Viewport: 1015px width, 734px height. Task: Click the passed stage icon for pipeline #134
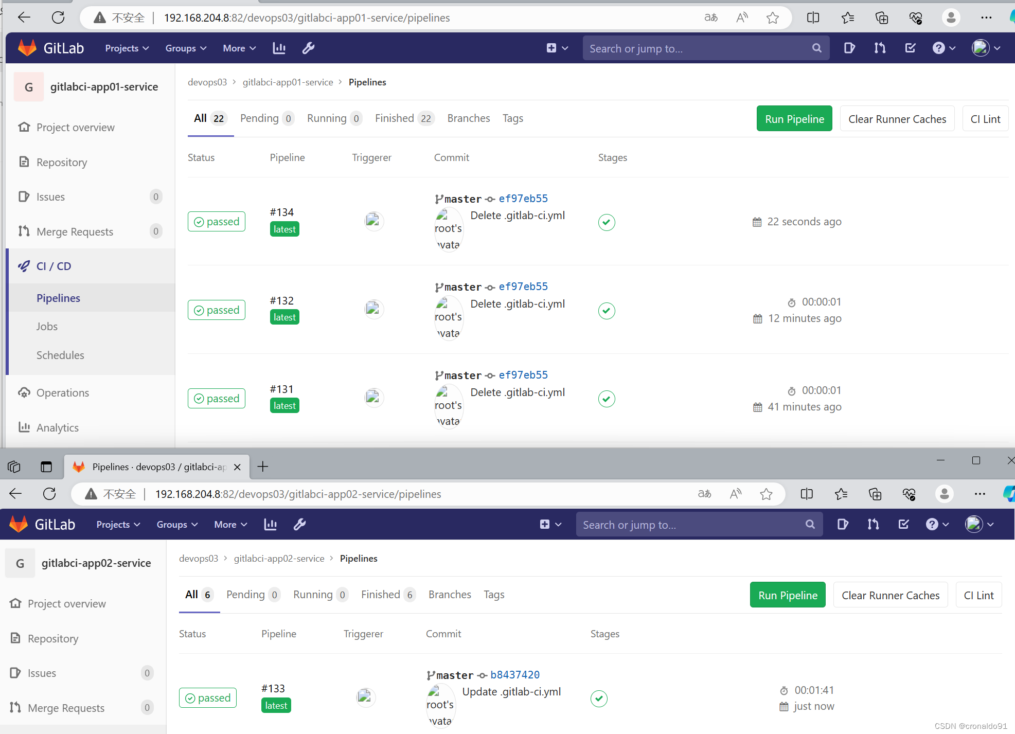[607, 222]
